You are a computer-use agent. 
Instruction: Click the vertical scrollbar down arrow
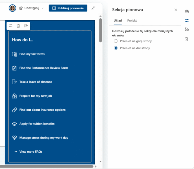101,162
